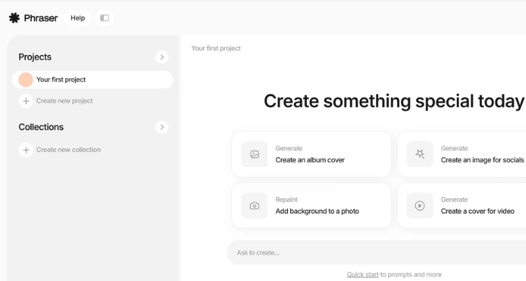Choose Create an album cover card

[x=311, y=154]
